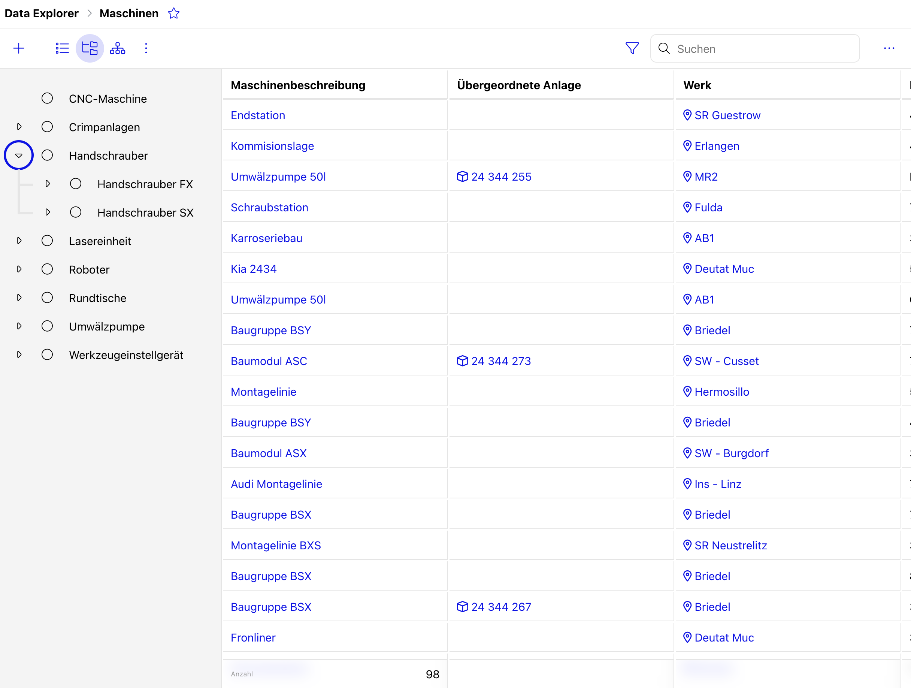The height and width of the screenshot is (688, 911).
Task: Click the magnifier icon in the search box
Action: (x=664, y=49)
